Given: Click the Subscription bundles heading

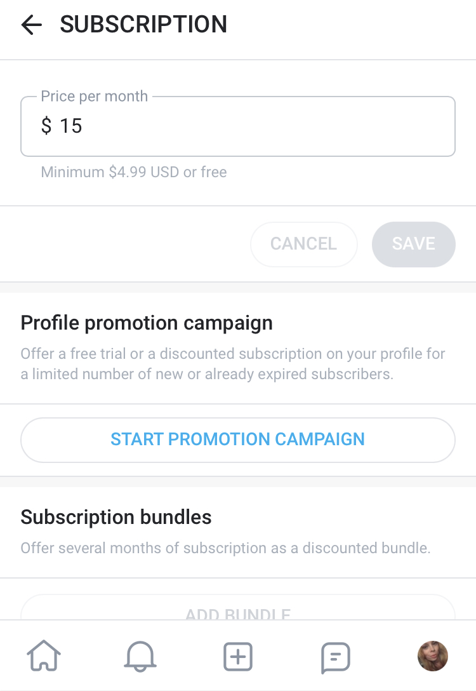Looking at the screenshot, I should coord(116,518).
